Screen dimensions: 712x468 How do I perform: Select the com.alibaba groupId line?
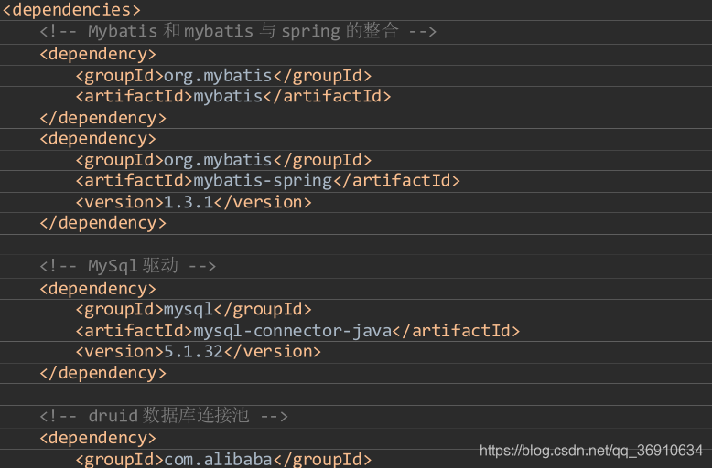[x=223, y=460]
